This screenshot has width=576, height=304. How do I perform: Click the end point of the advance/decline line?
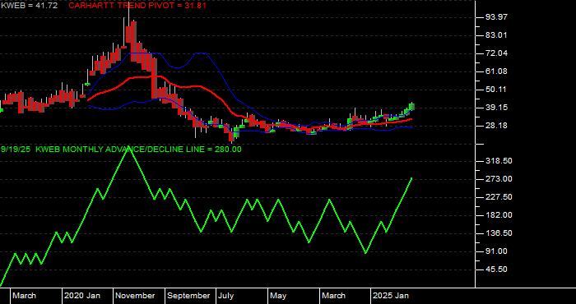(x=411, y=178)
